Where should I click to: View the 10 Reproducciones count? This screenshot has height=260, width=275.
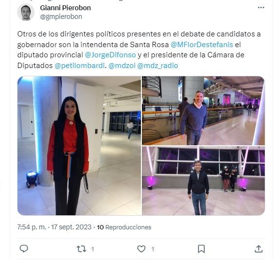coord(124,227)
